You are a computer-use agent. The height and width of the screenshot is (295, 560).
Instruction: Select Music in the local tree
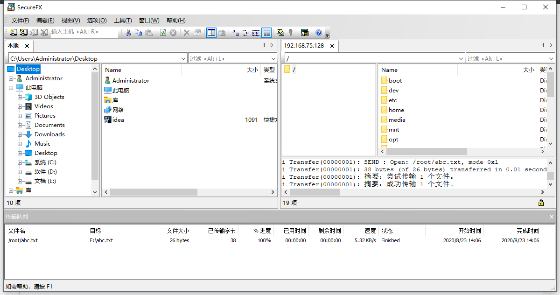point(42,144)
